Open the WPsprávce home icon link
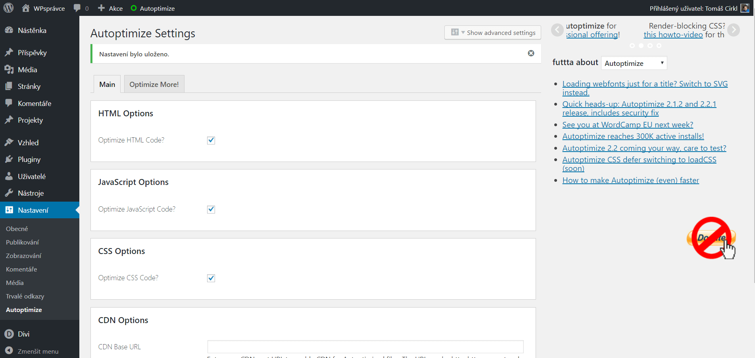The image size is (755, 358). (26, 8)
